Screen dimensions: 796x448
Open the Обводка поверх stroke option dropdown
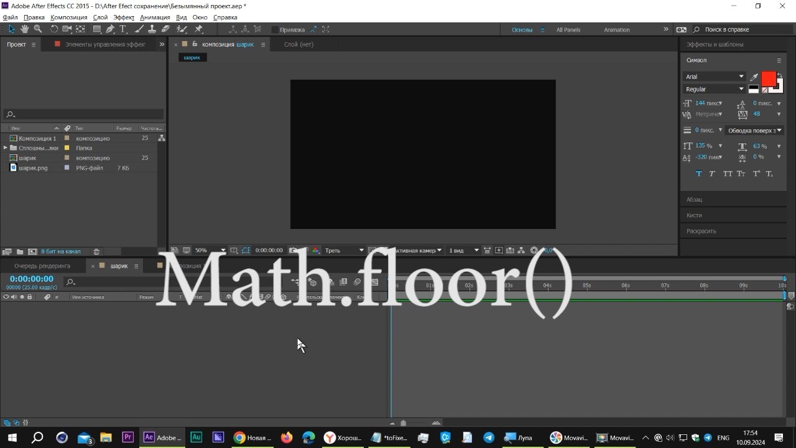(x=754, y=130)
